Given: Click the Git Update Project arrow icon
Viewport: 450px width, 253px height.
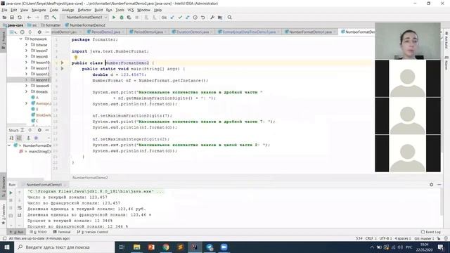Looking at the screenshot, I should click(172, 17).
